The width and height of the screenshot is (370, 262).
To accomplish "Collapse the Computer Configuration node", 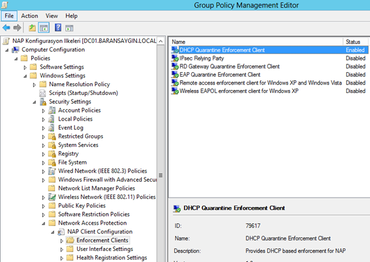I will click(7, 50).
